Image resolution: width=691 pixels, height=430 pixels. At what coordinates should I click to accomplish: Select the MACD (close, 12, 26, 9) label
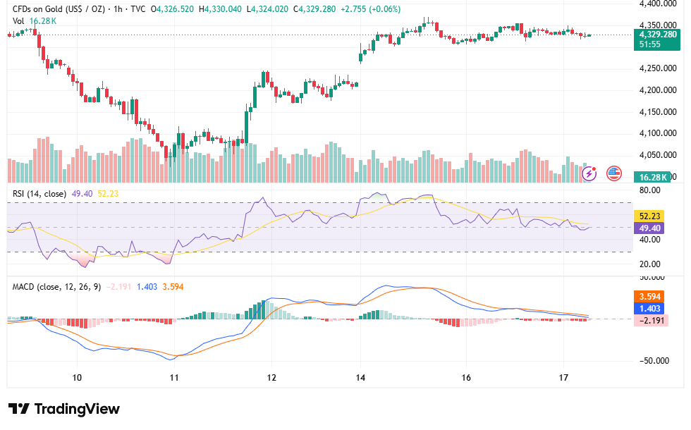click(56, 286)
